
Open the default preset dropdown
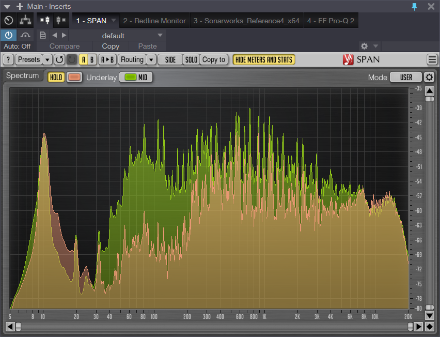(x=117, y=36)
